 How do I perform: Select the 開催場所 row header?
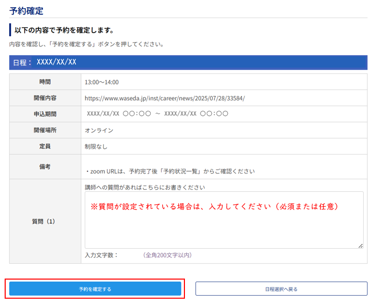(x=45, y=130)
